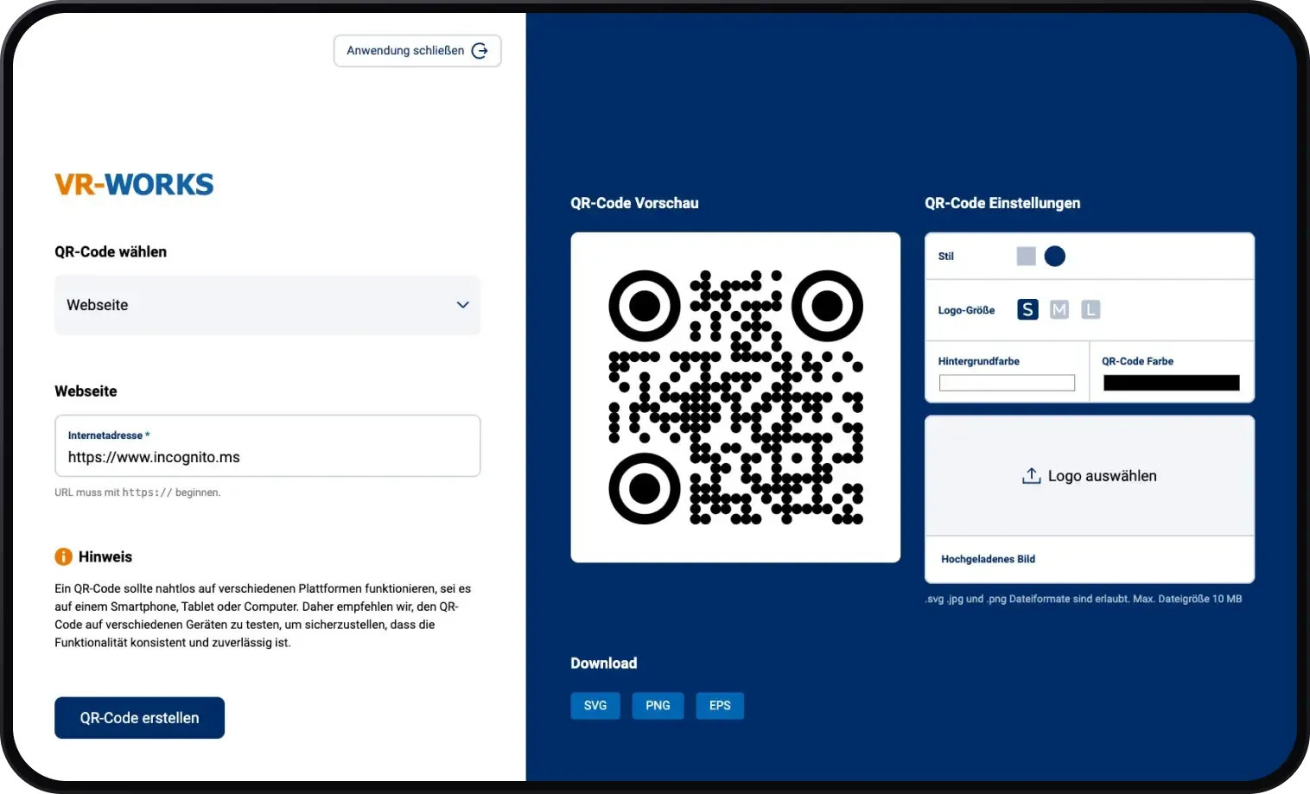Click the 'URL muss mit https:// beginnen.' hint
Image resolution: width=1310 pixels, height=794 pixels.
pyautogui.click(x=137, y=492)
